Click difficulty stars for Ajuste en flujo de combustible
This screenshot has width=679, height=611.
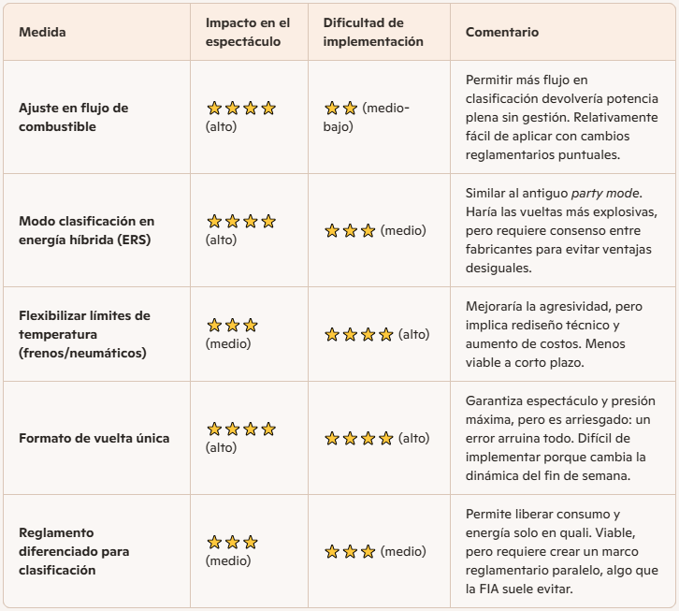click(x=340, y=109)
